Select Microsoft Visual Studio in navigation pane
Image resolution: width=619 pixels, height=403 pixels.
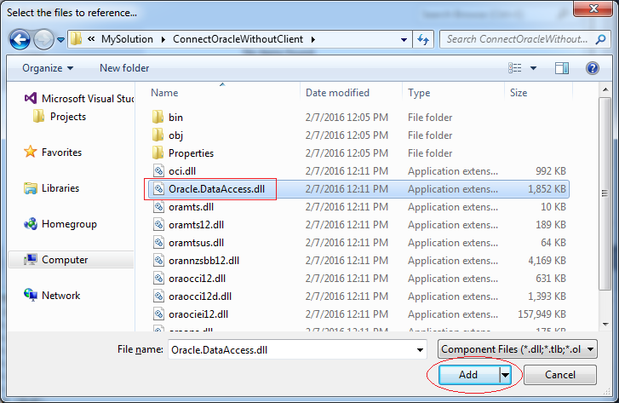pos(79,98)
